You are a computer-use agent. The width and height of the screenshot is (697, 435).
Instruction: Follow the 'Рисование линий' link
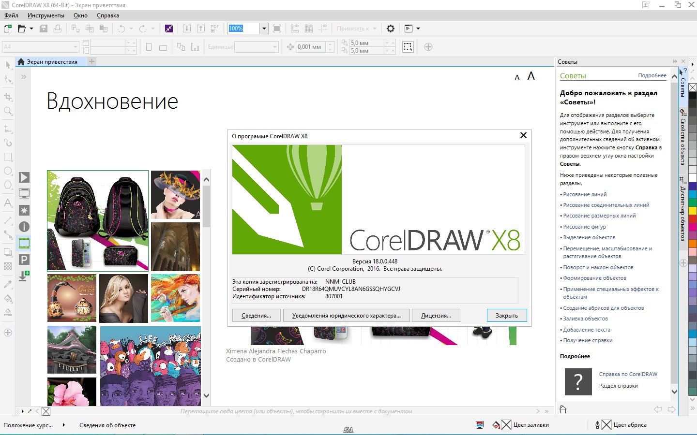(x=585, y=194)
